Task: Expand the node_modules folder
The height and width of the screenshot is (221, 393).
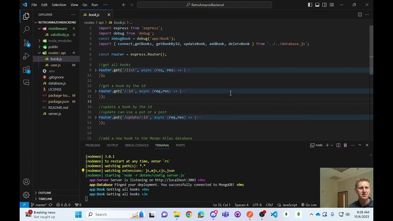Action: coord(39,41)
